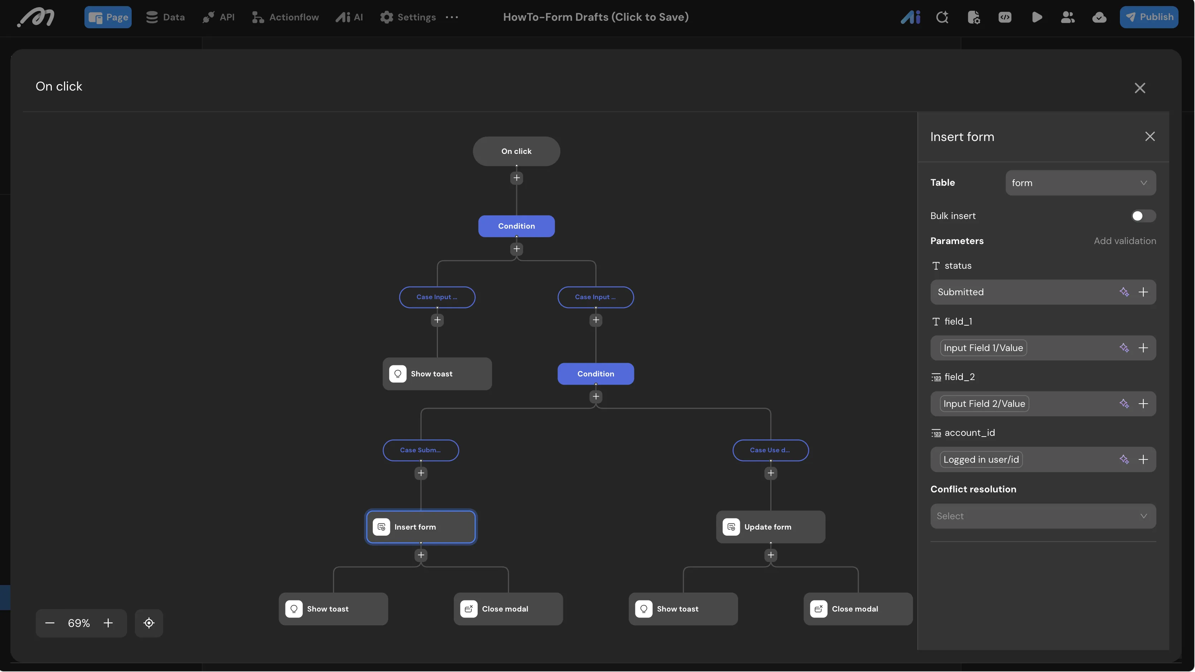Image resolution: width=1195 pixels, height=672 pixels.
Task: Select the Case Use d... branch node
Action: click(771, 450)
